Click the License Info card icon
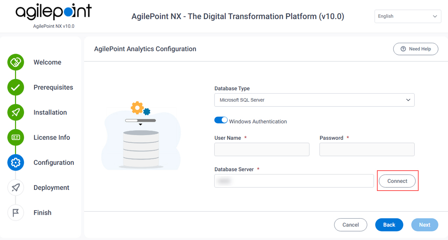 16,137
